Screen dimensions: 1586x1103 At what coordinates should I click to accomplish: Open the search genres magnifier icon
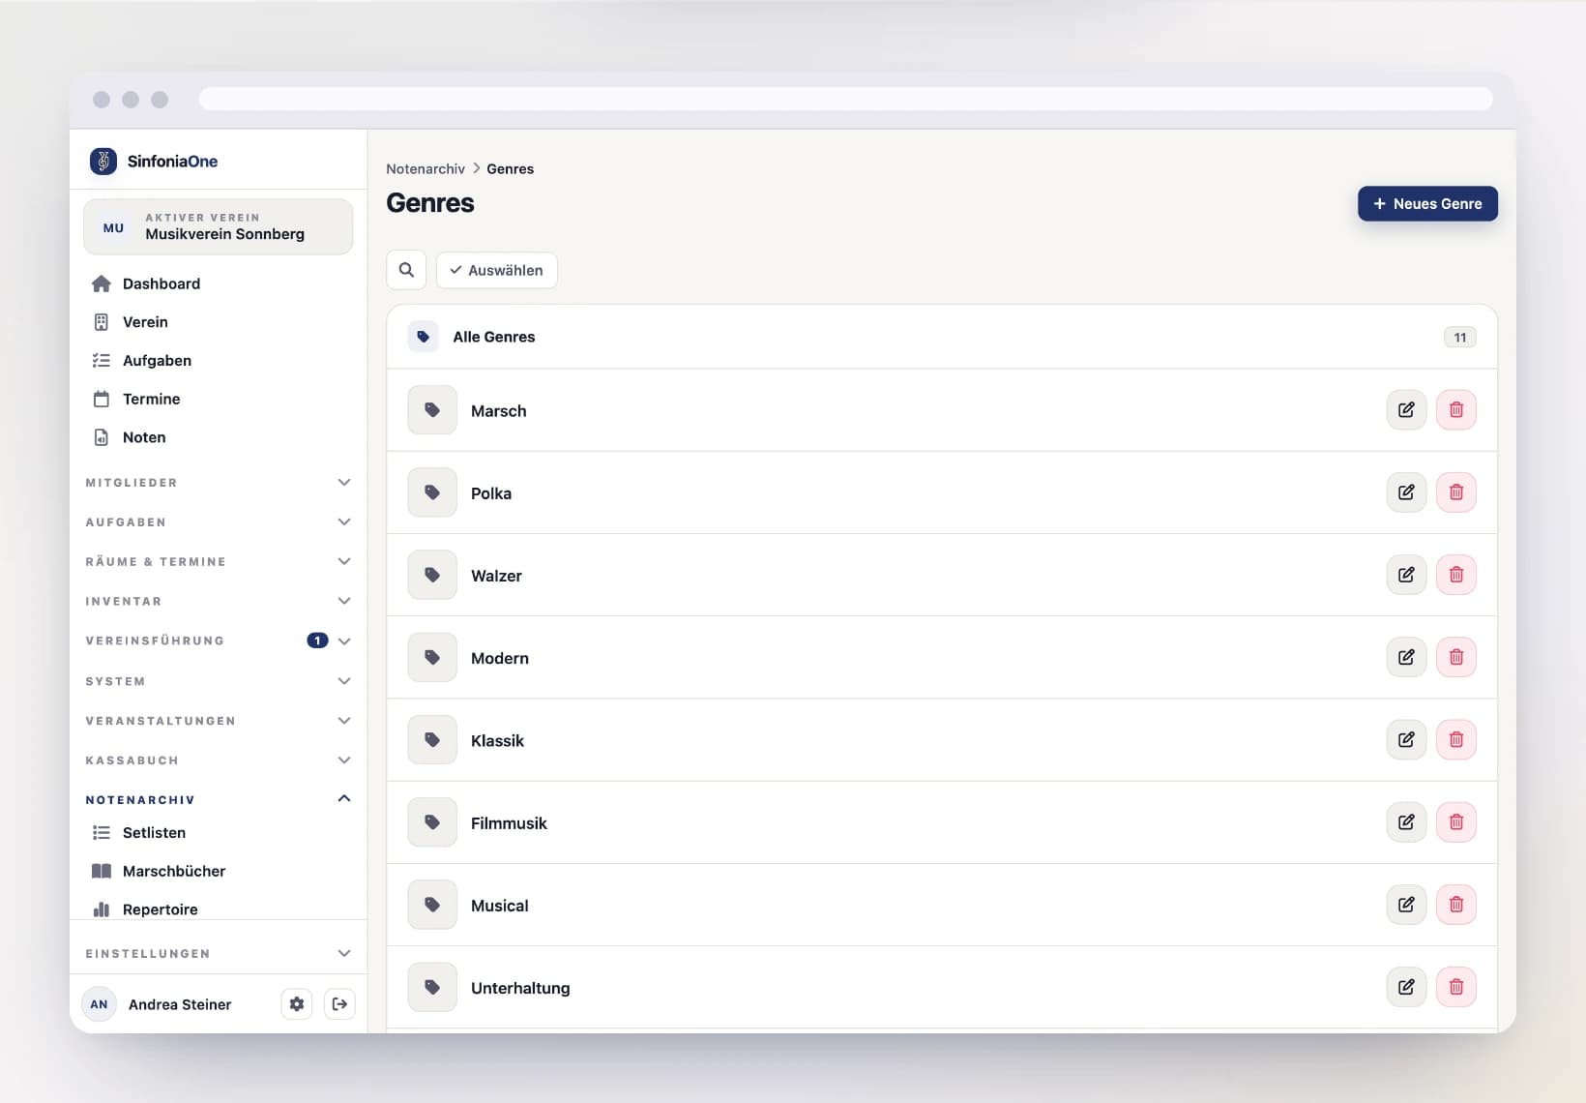click(x=406, y=270)
